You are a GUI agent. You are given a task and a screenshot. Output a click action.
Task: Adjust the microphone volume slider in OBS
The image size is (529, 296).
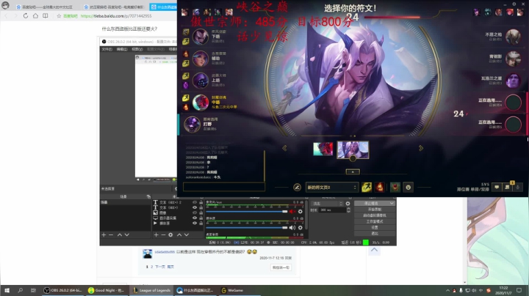247,212
